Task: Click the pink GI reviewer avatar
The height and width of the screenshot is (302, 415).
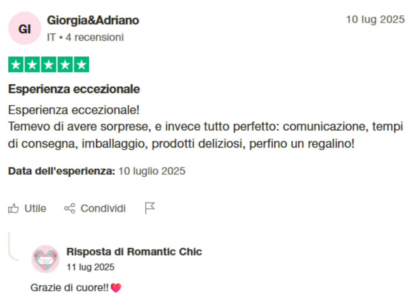Action: (24, 28)
